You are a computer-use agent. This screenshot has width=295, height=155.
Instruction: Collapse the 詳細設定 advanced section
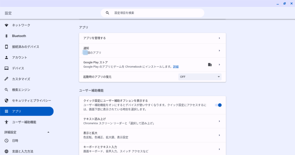(x=48, y=132)
